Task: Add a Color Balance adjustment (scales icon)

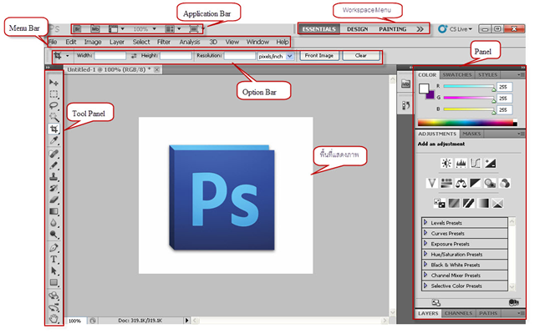Action: click(x=461, y=184)
